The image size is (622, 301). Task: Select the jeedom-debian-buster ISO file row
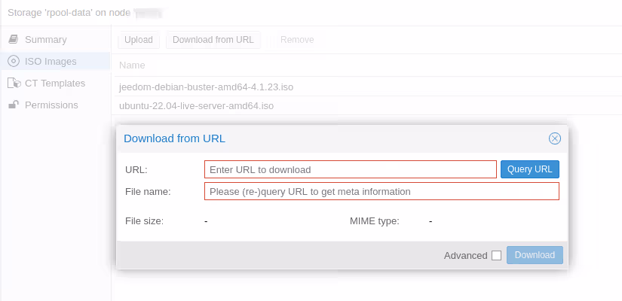coord(206,87)
